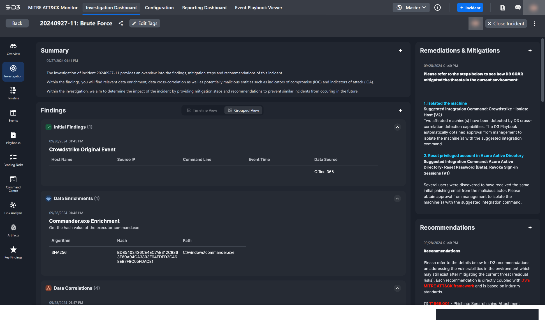Open the chat messages icon in header
This screenshot has height=320, width=545.
518,8
